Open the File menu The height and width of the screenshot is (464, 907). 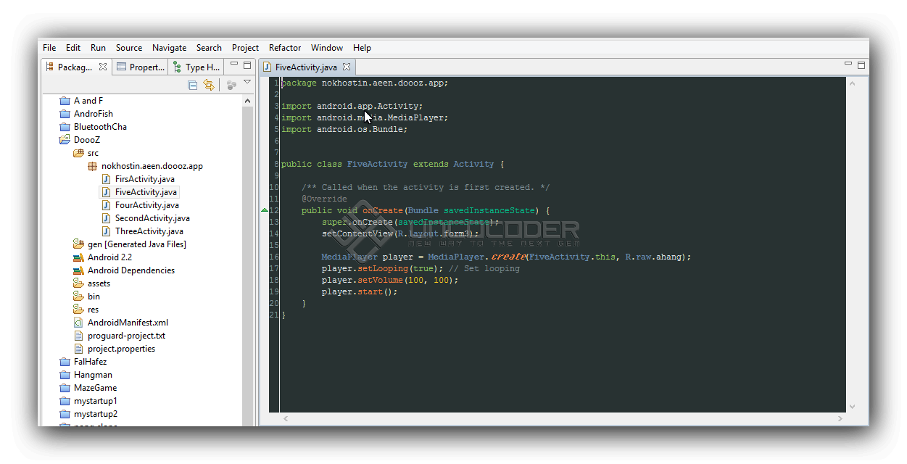pos(49,48)
